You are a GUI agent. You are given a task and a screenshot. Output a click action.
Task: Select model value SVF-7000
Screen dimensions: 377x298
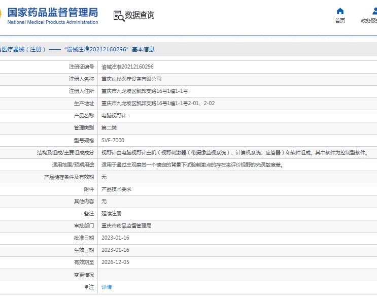click(113, 140)
